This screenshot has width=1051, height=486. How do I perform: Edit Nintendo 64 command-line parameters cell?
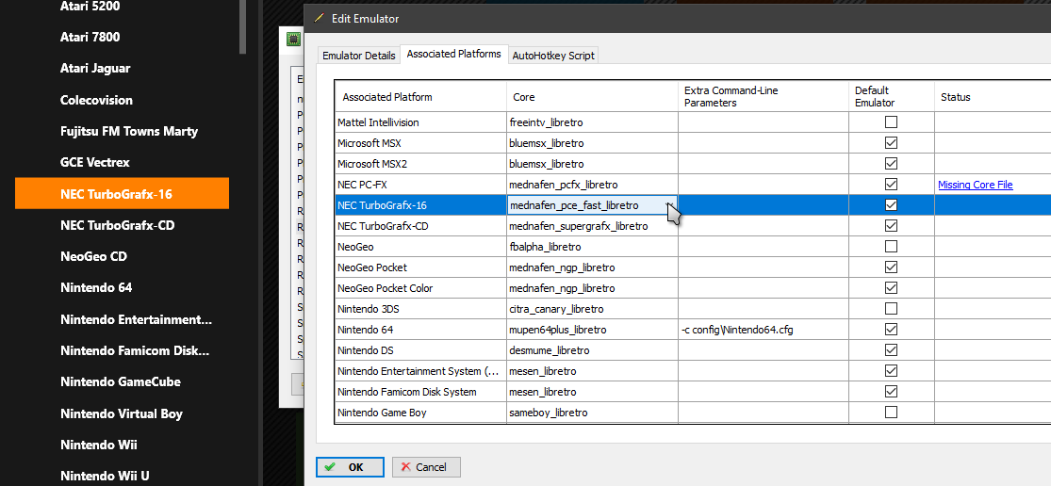(x=764, y=330)
